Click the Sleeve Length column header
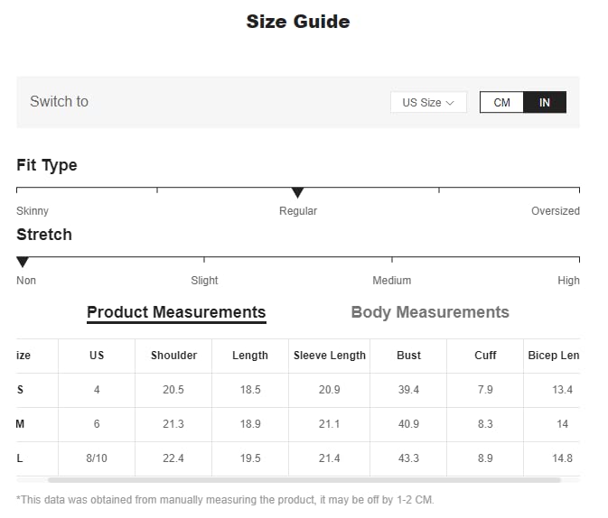This screenshot has height=518, width=608. [x=330, y=356]
